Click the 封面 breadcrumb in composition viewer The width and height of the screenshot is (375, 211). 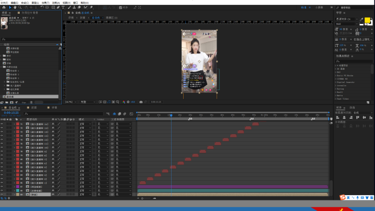tap(82, 18)
